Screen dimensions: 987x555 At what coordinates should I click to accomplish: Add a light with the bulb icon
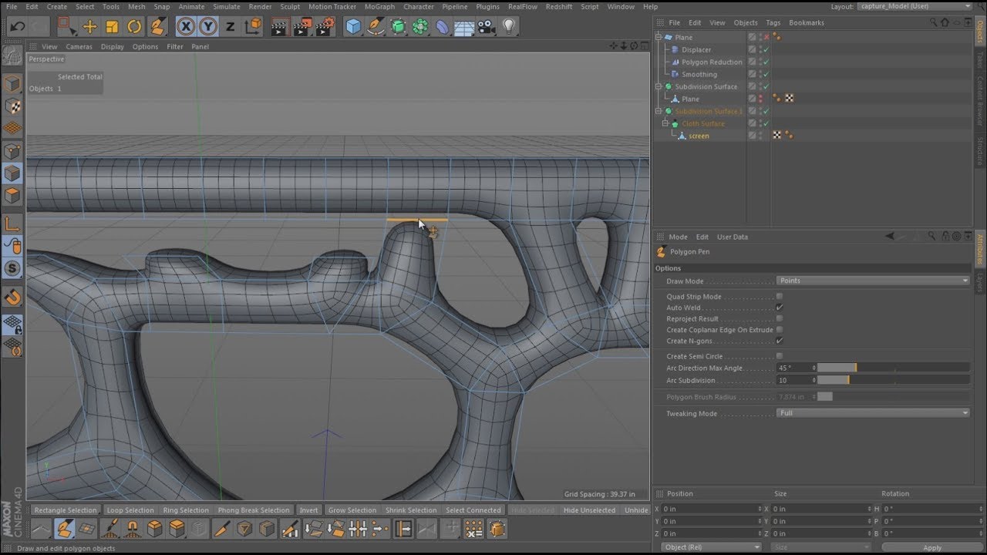click(x=508, y=27)
